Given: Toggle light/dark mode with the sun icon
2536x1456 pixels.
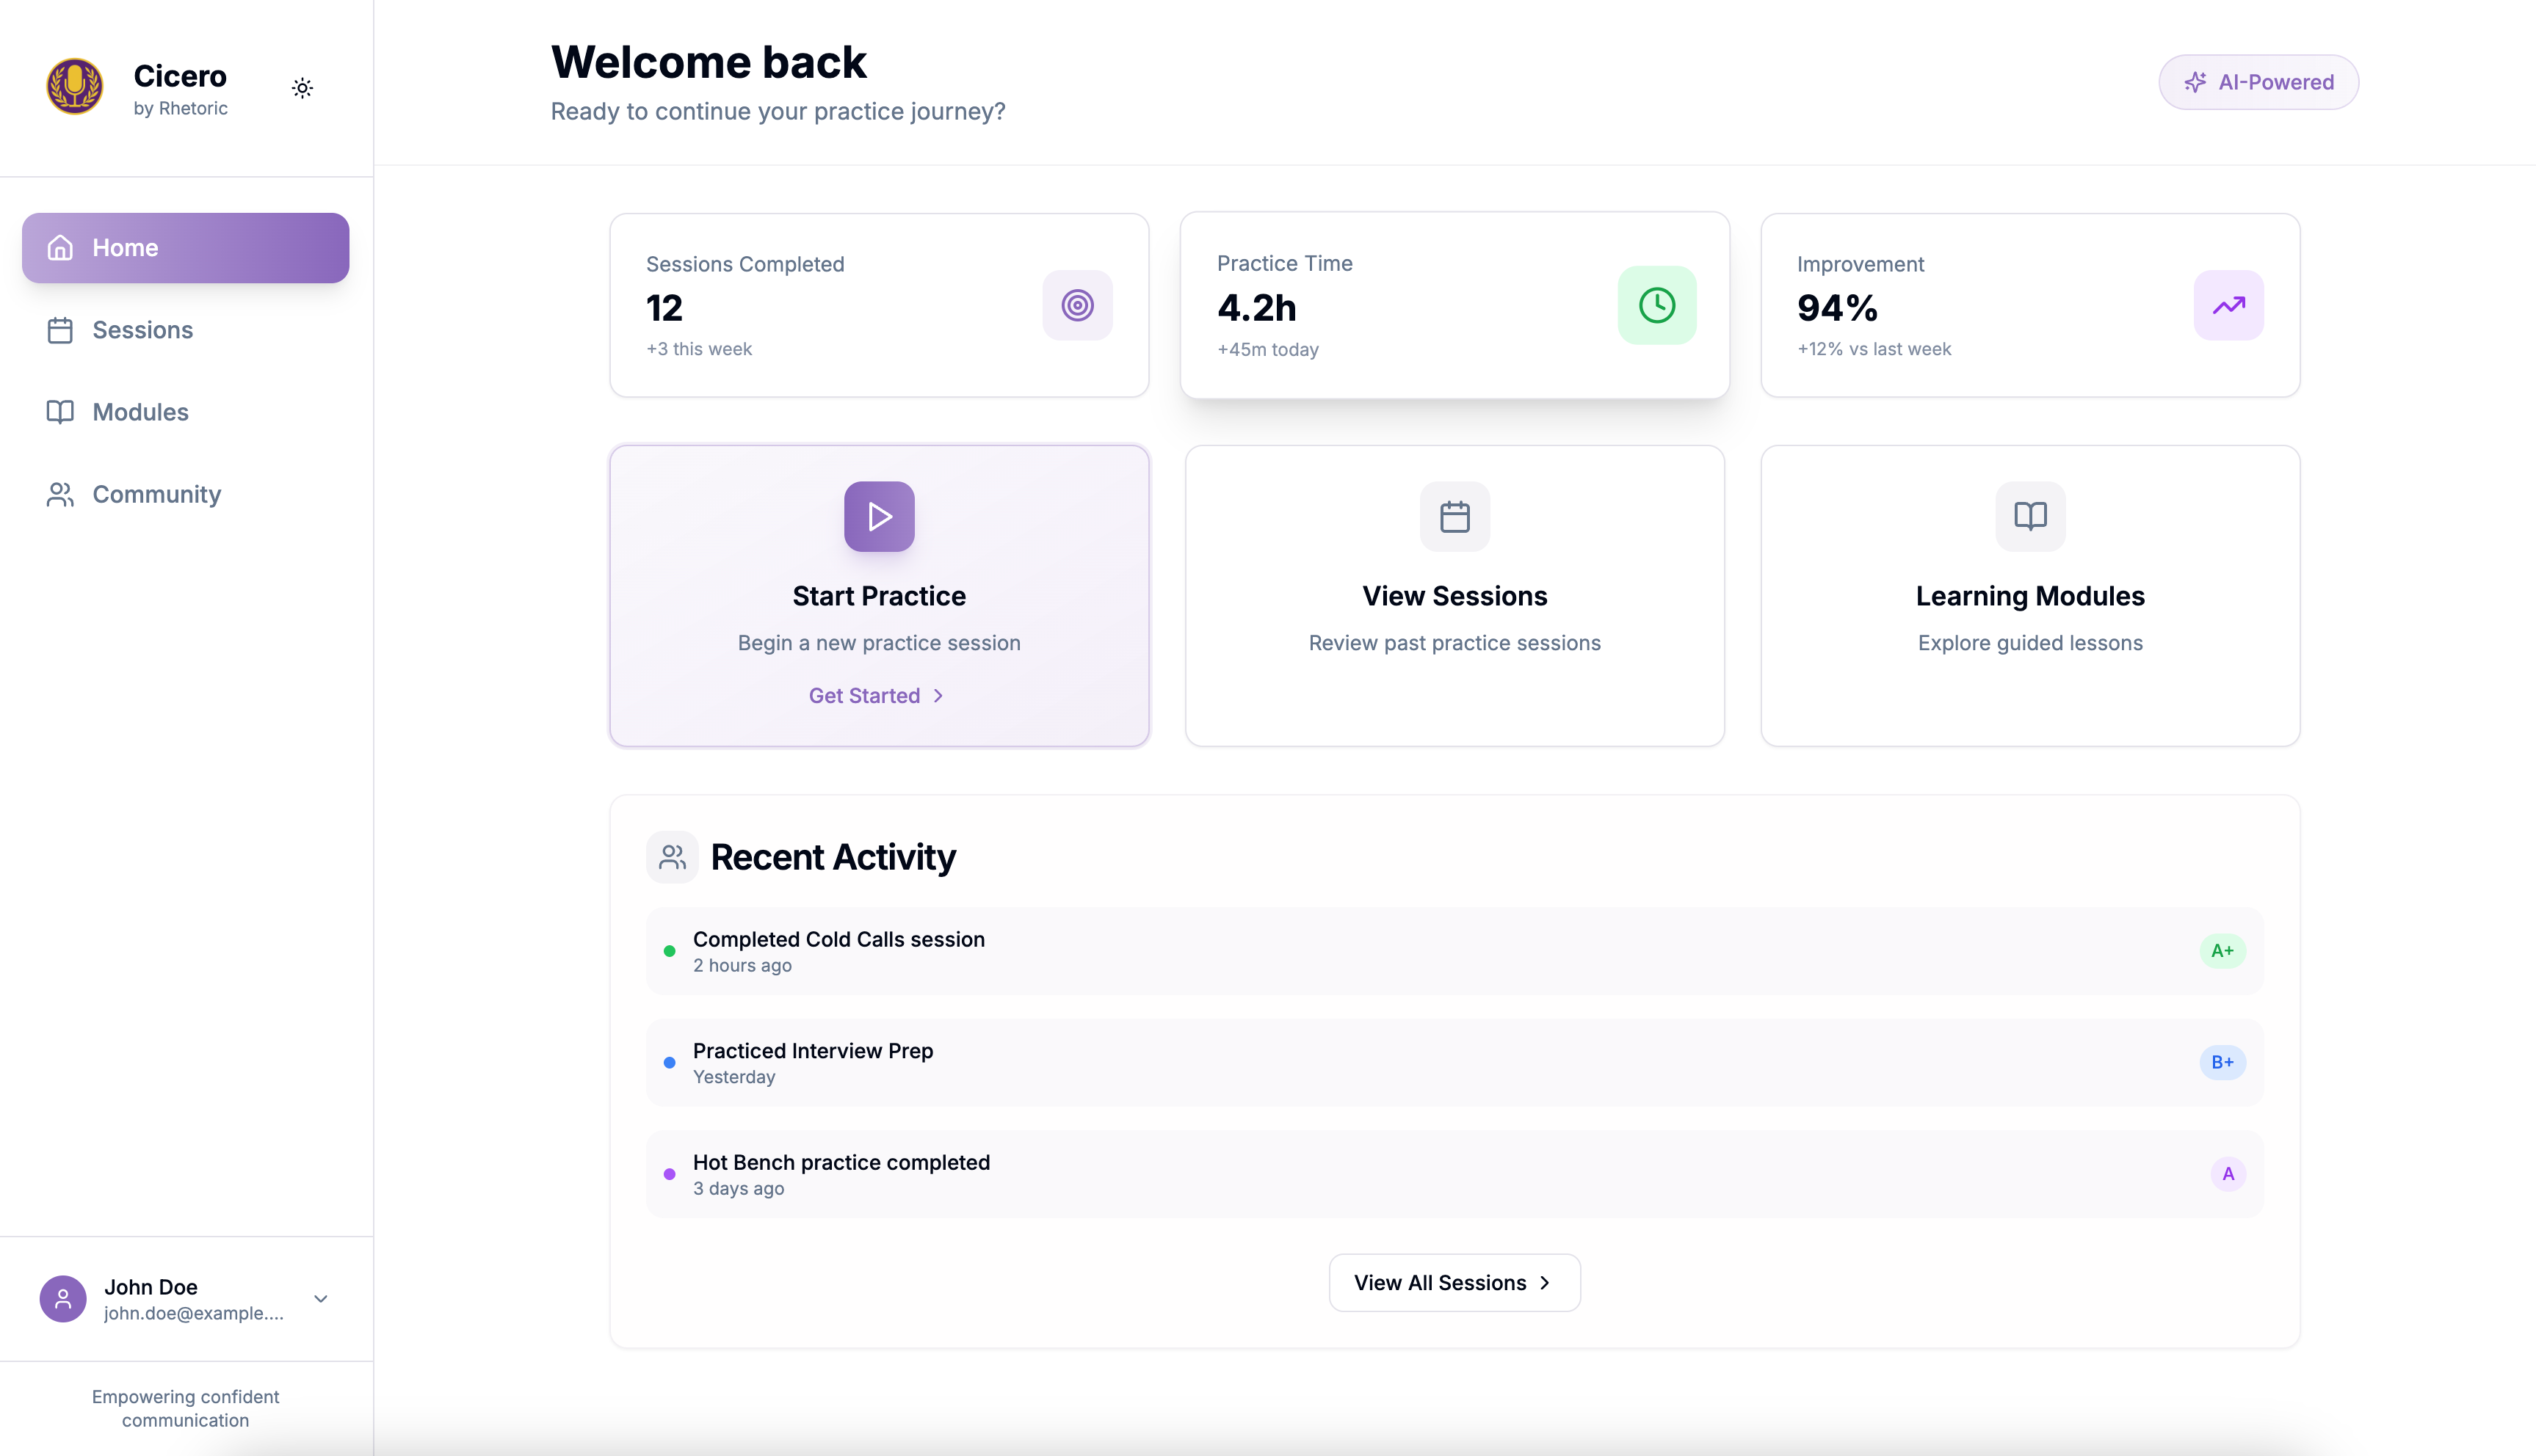Looking at the screenshot, I should click(x=302, y=88).
